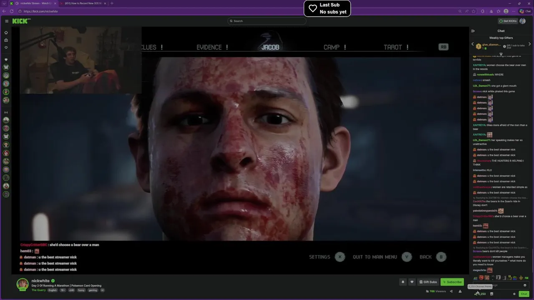This screenshot has width=534, height=300.
Task: Click the first emote in quick emote bar
Action: tap(475, 277)
